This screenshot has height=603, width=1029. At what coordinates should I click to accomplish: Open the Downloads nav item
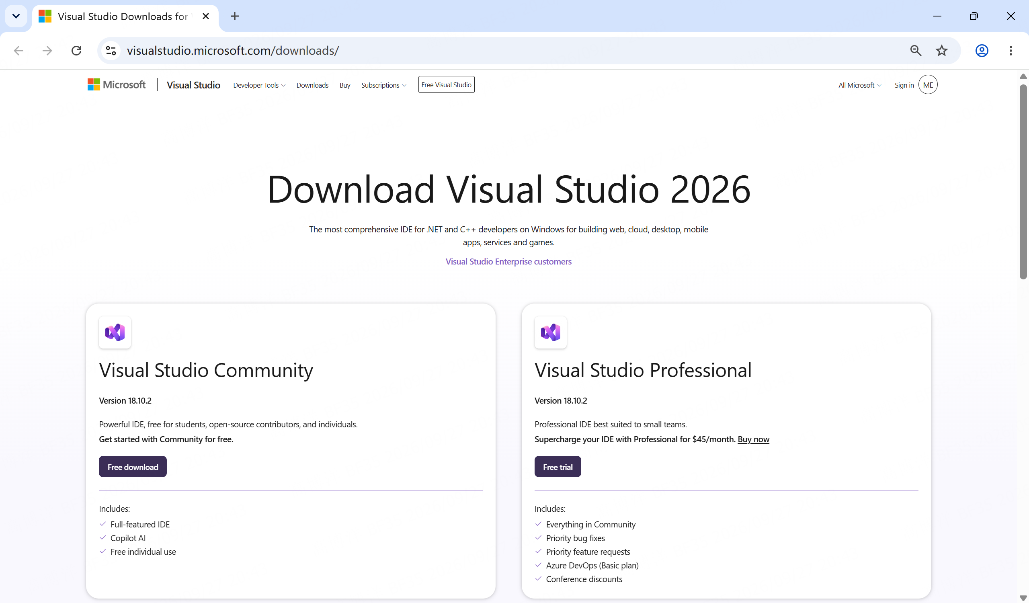312,85
